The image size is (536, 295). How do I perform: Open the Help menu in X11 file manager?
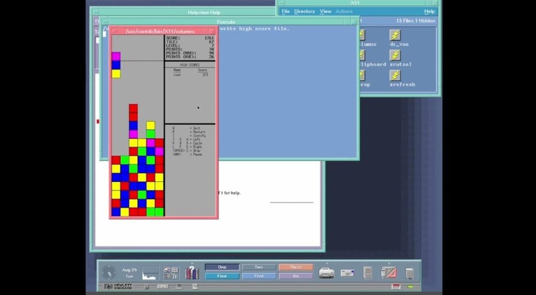coord(429,11)
